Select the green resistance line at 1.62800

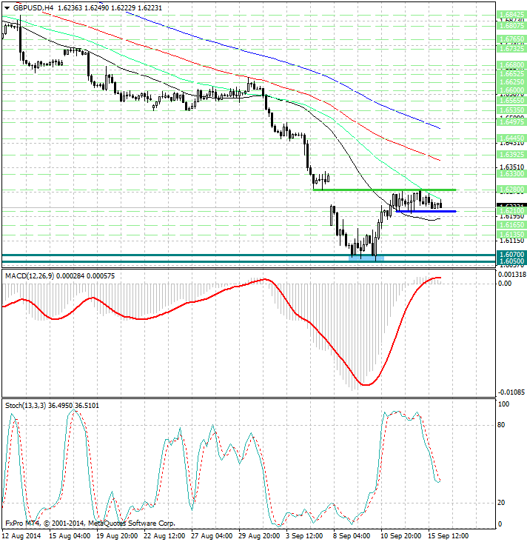384,190
